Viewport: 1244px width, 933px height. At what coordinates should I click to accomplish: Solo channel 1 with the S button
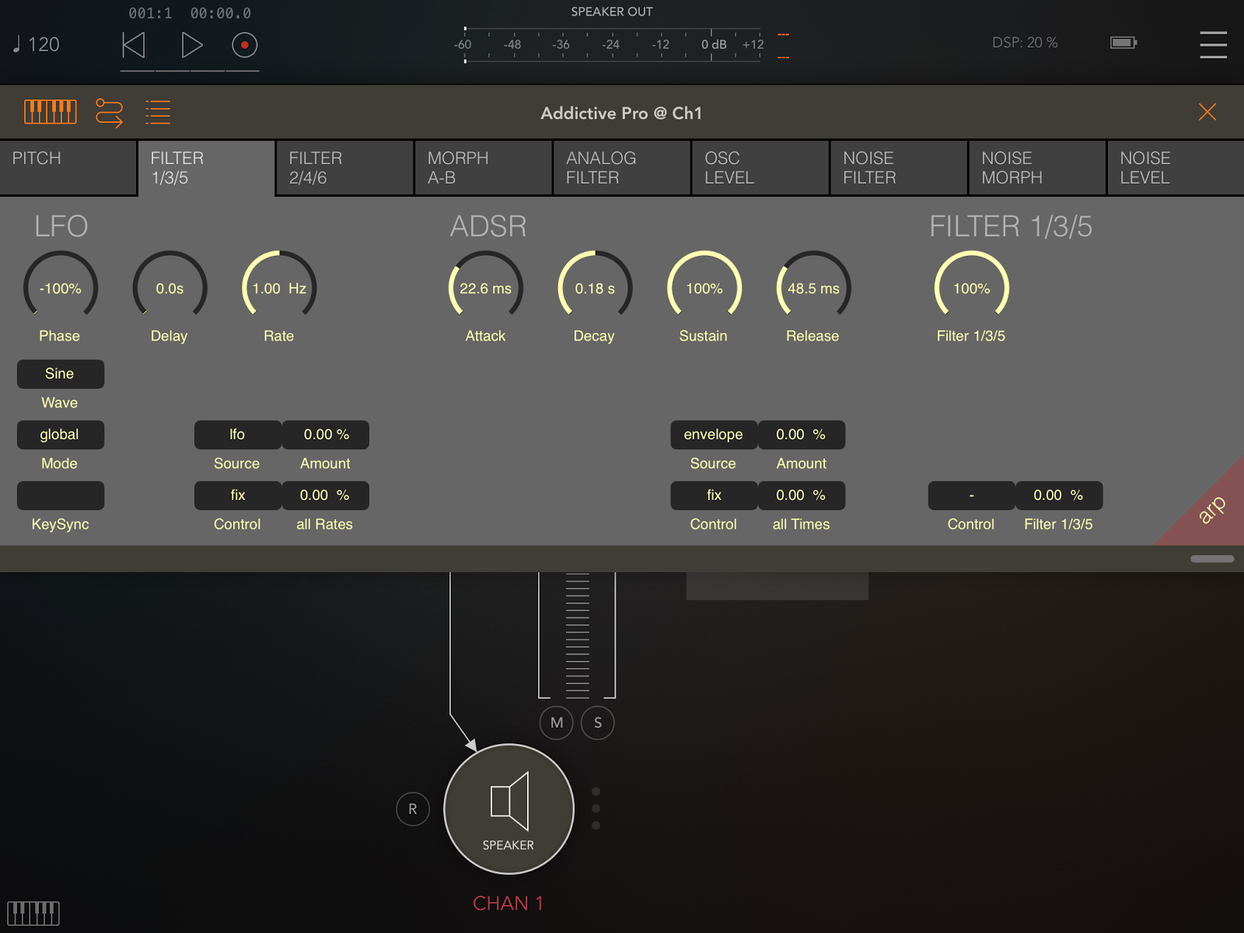(597, 722)
